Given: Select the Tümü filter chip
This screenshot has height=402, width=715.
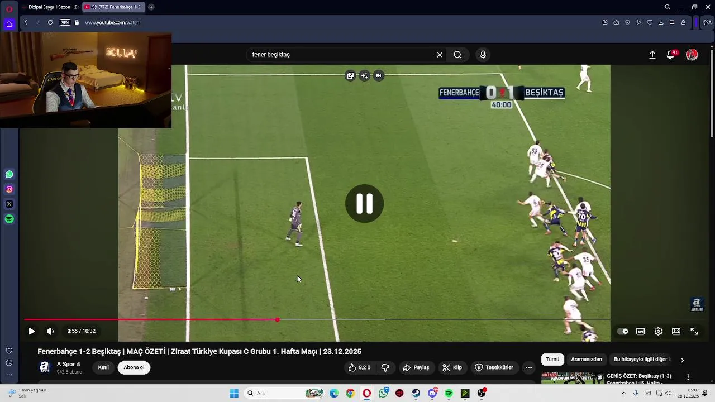Looking at the screenshot, I should click(552, 360).
